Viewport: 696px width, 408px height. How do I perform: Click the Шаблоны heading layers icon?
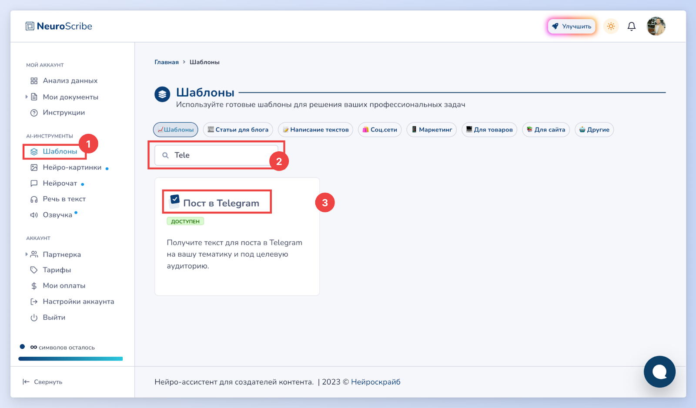coord(162,94)
